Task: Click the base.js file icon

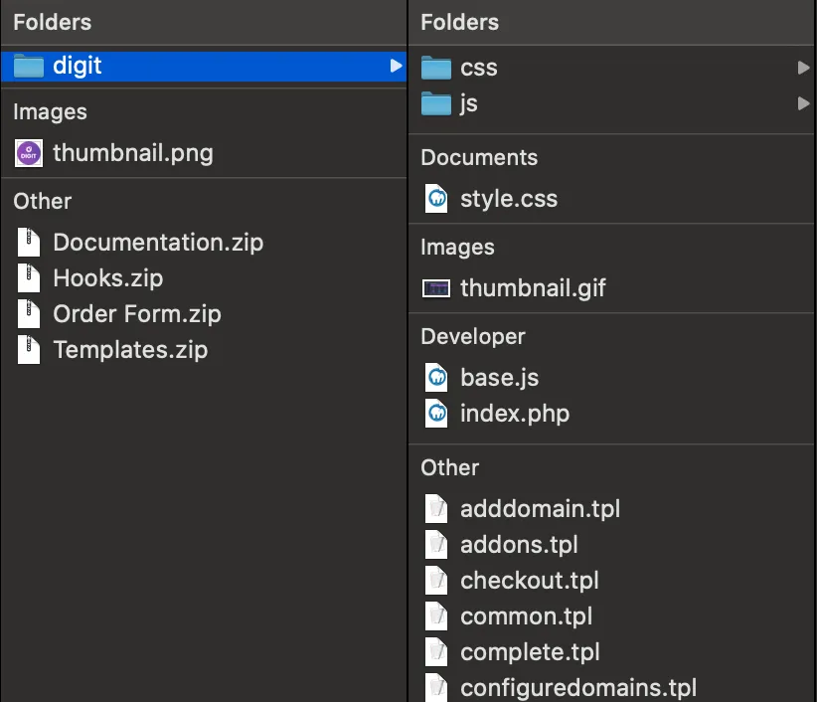Action: [436, 377]
